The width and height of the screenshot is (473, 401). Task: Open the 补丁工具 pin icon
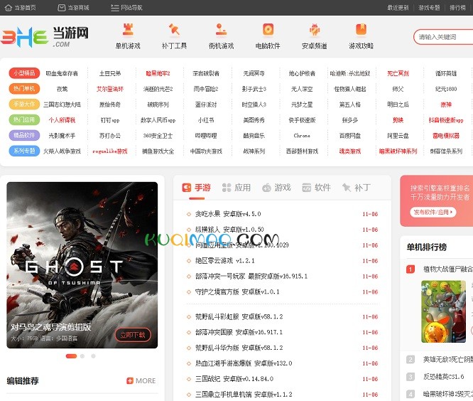pos(174,30)
